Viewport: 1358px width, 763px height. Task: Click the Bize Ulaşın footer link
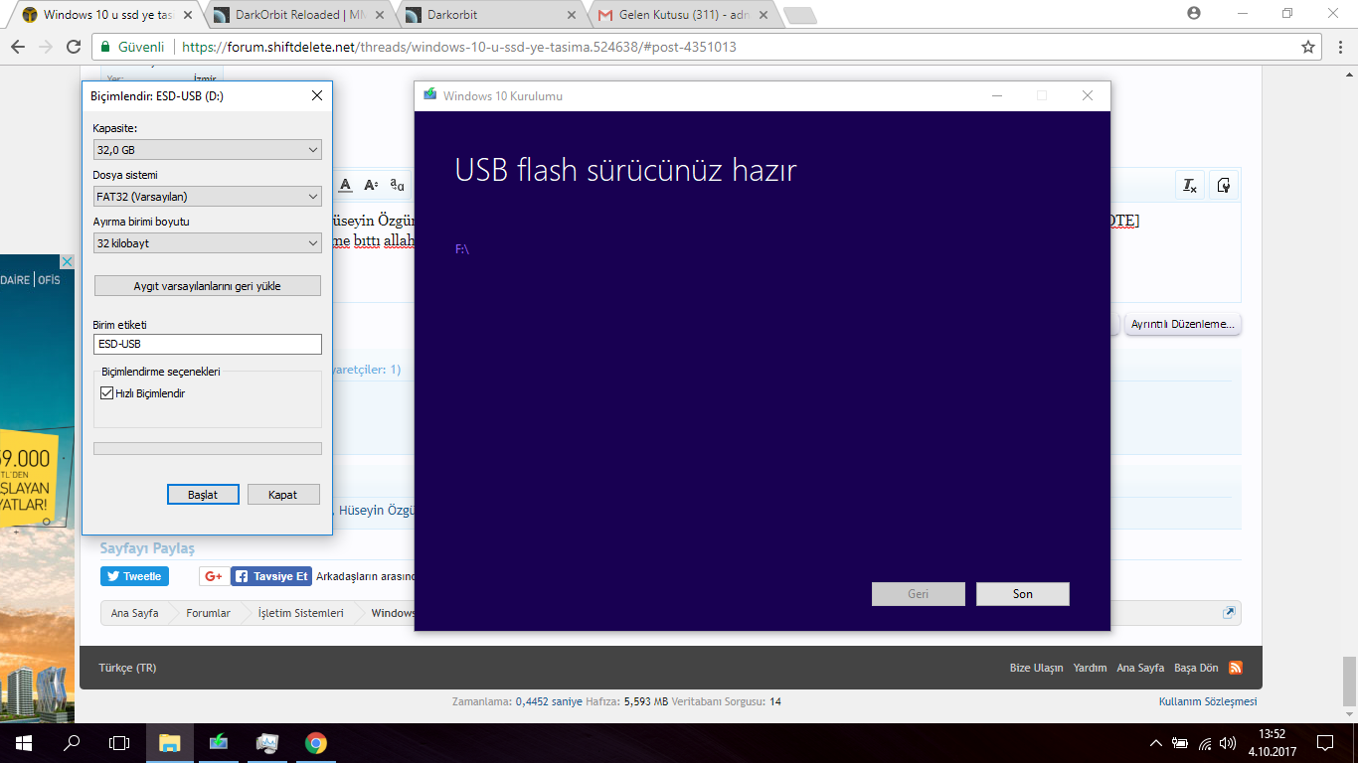(x=1036, y=668)
